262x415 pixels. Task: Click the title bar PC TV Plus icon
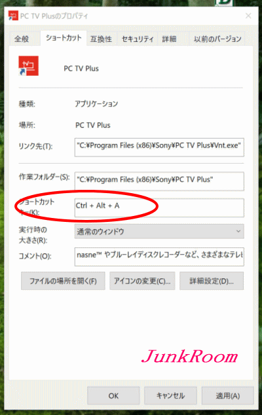click(x=13, y=16)
